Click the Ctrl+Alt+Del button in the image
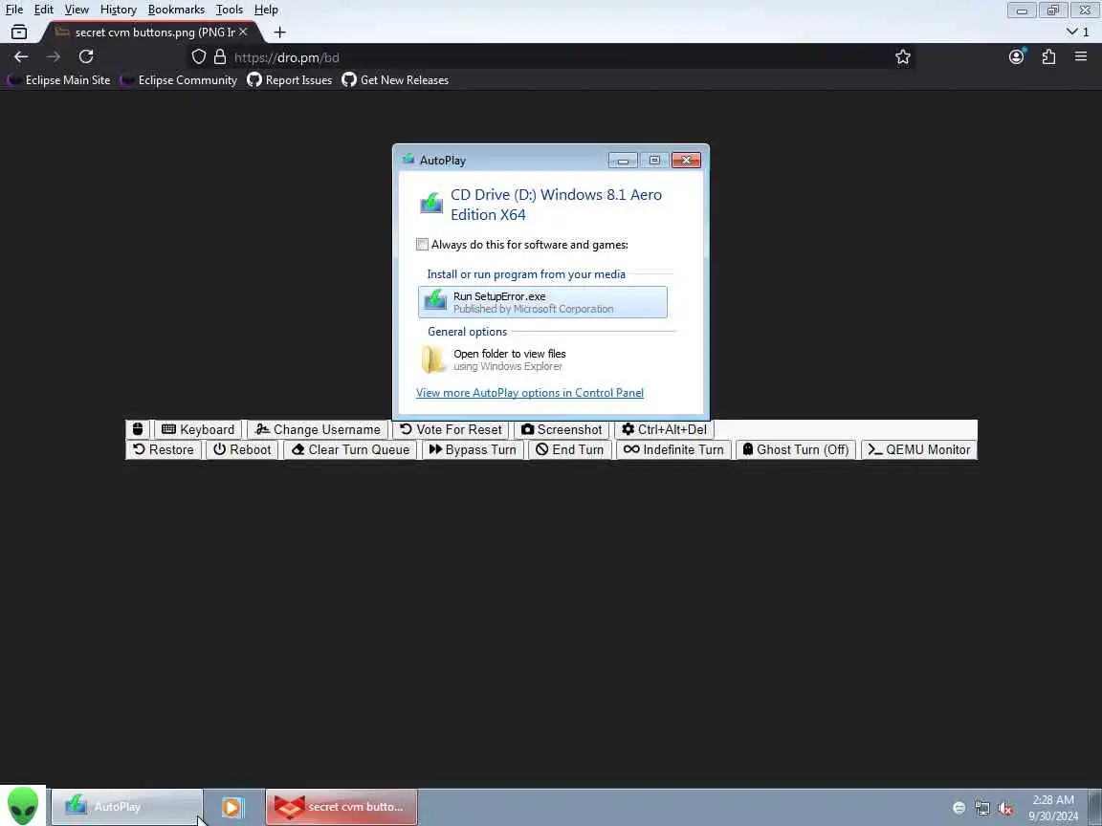The height and width of the screenshot is (826, 1102). [x=664, y=429]
